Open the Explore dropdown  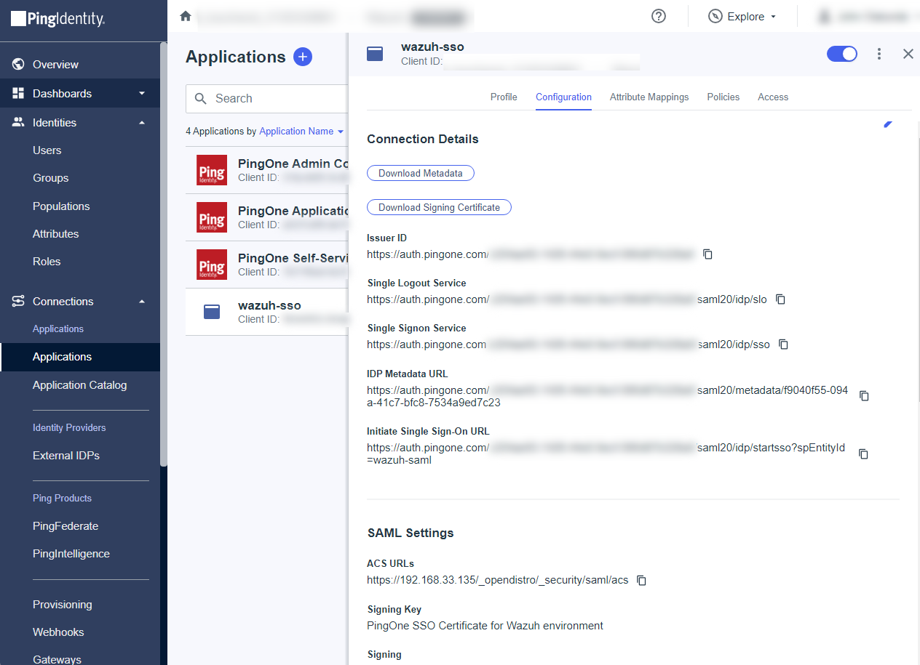742,17
